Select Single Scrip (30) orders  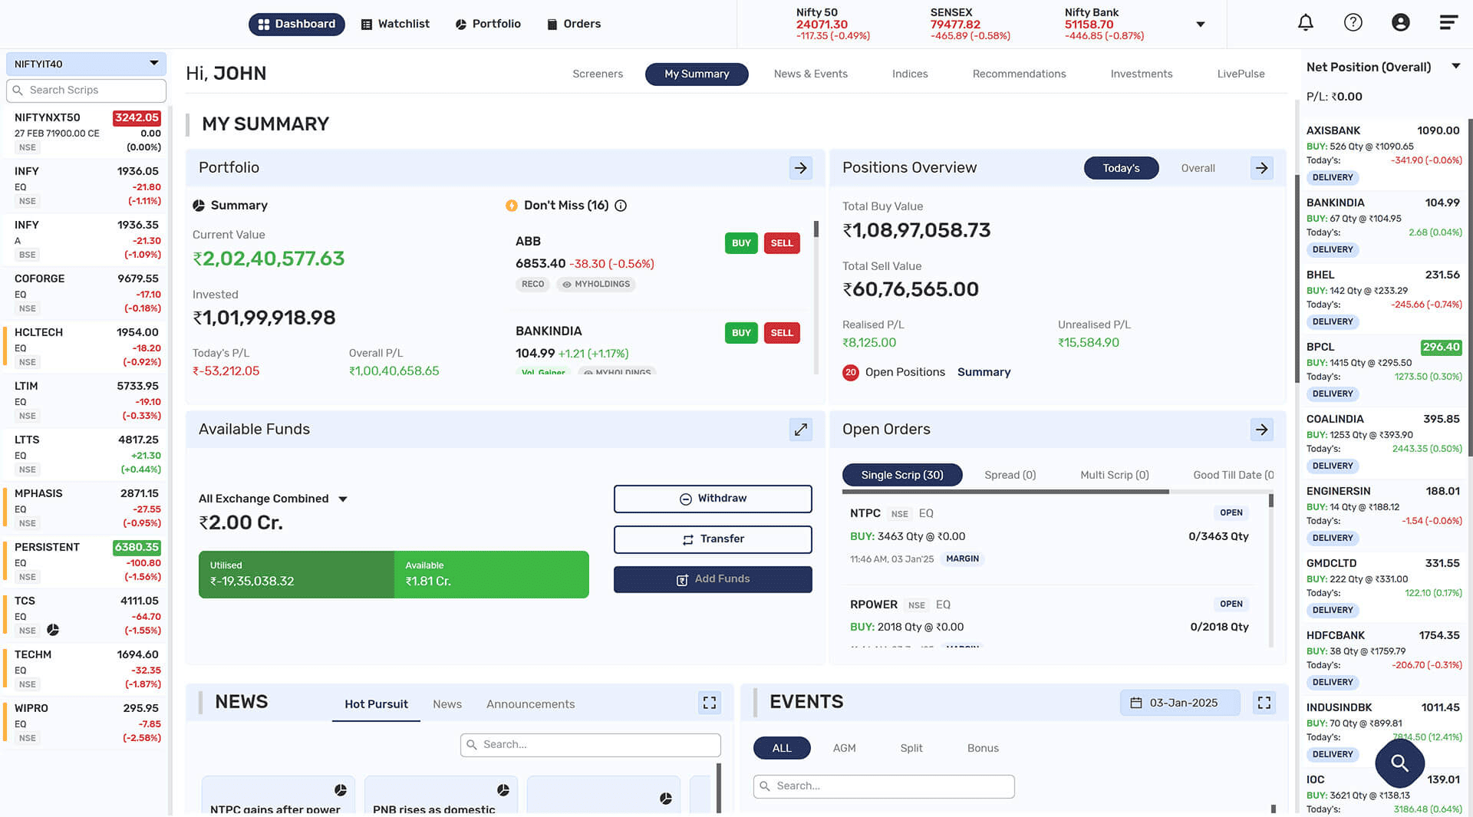click(901, 475)
